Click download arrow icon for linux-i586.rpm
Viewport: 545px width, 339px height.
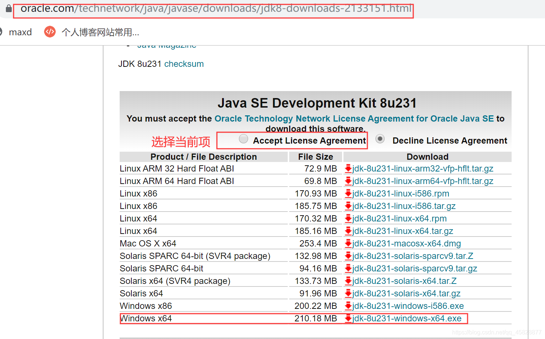tap(348, 194)
